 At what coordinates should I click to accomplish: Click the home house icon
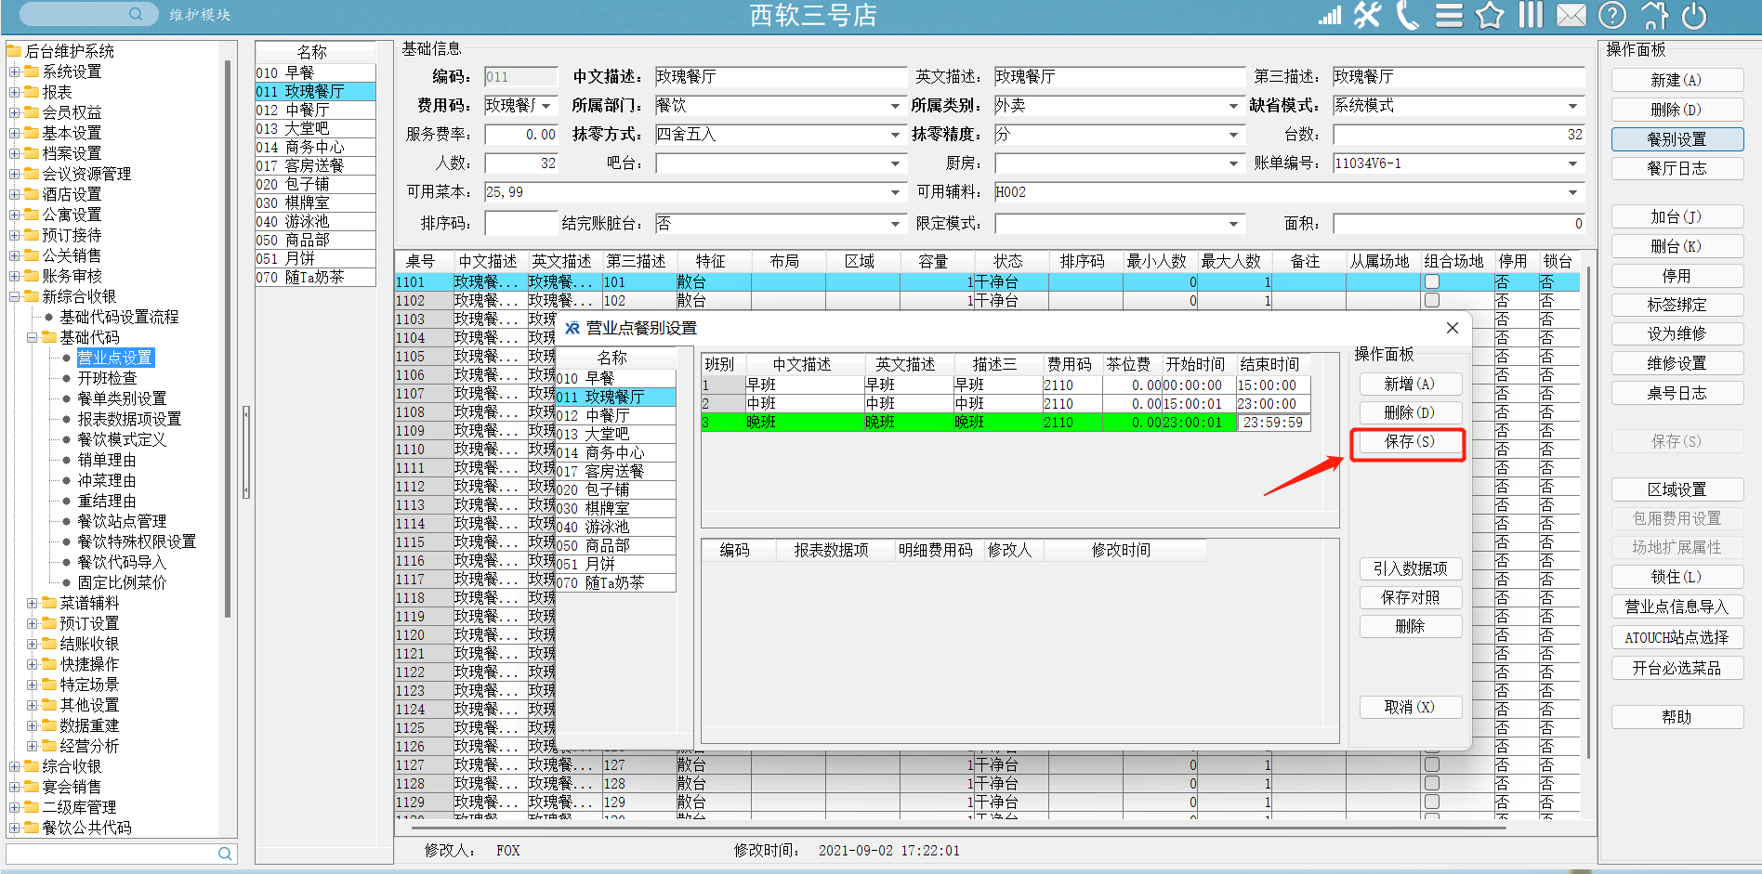click(1654, 15)
